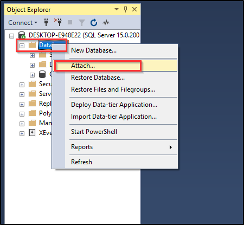Click the XEvent Profiler node icon
Viewport: 244px width, 225px height.
coord(32,133)
